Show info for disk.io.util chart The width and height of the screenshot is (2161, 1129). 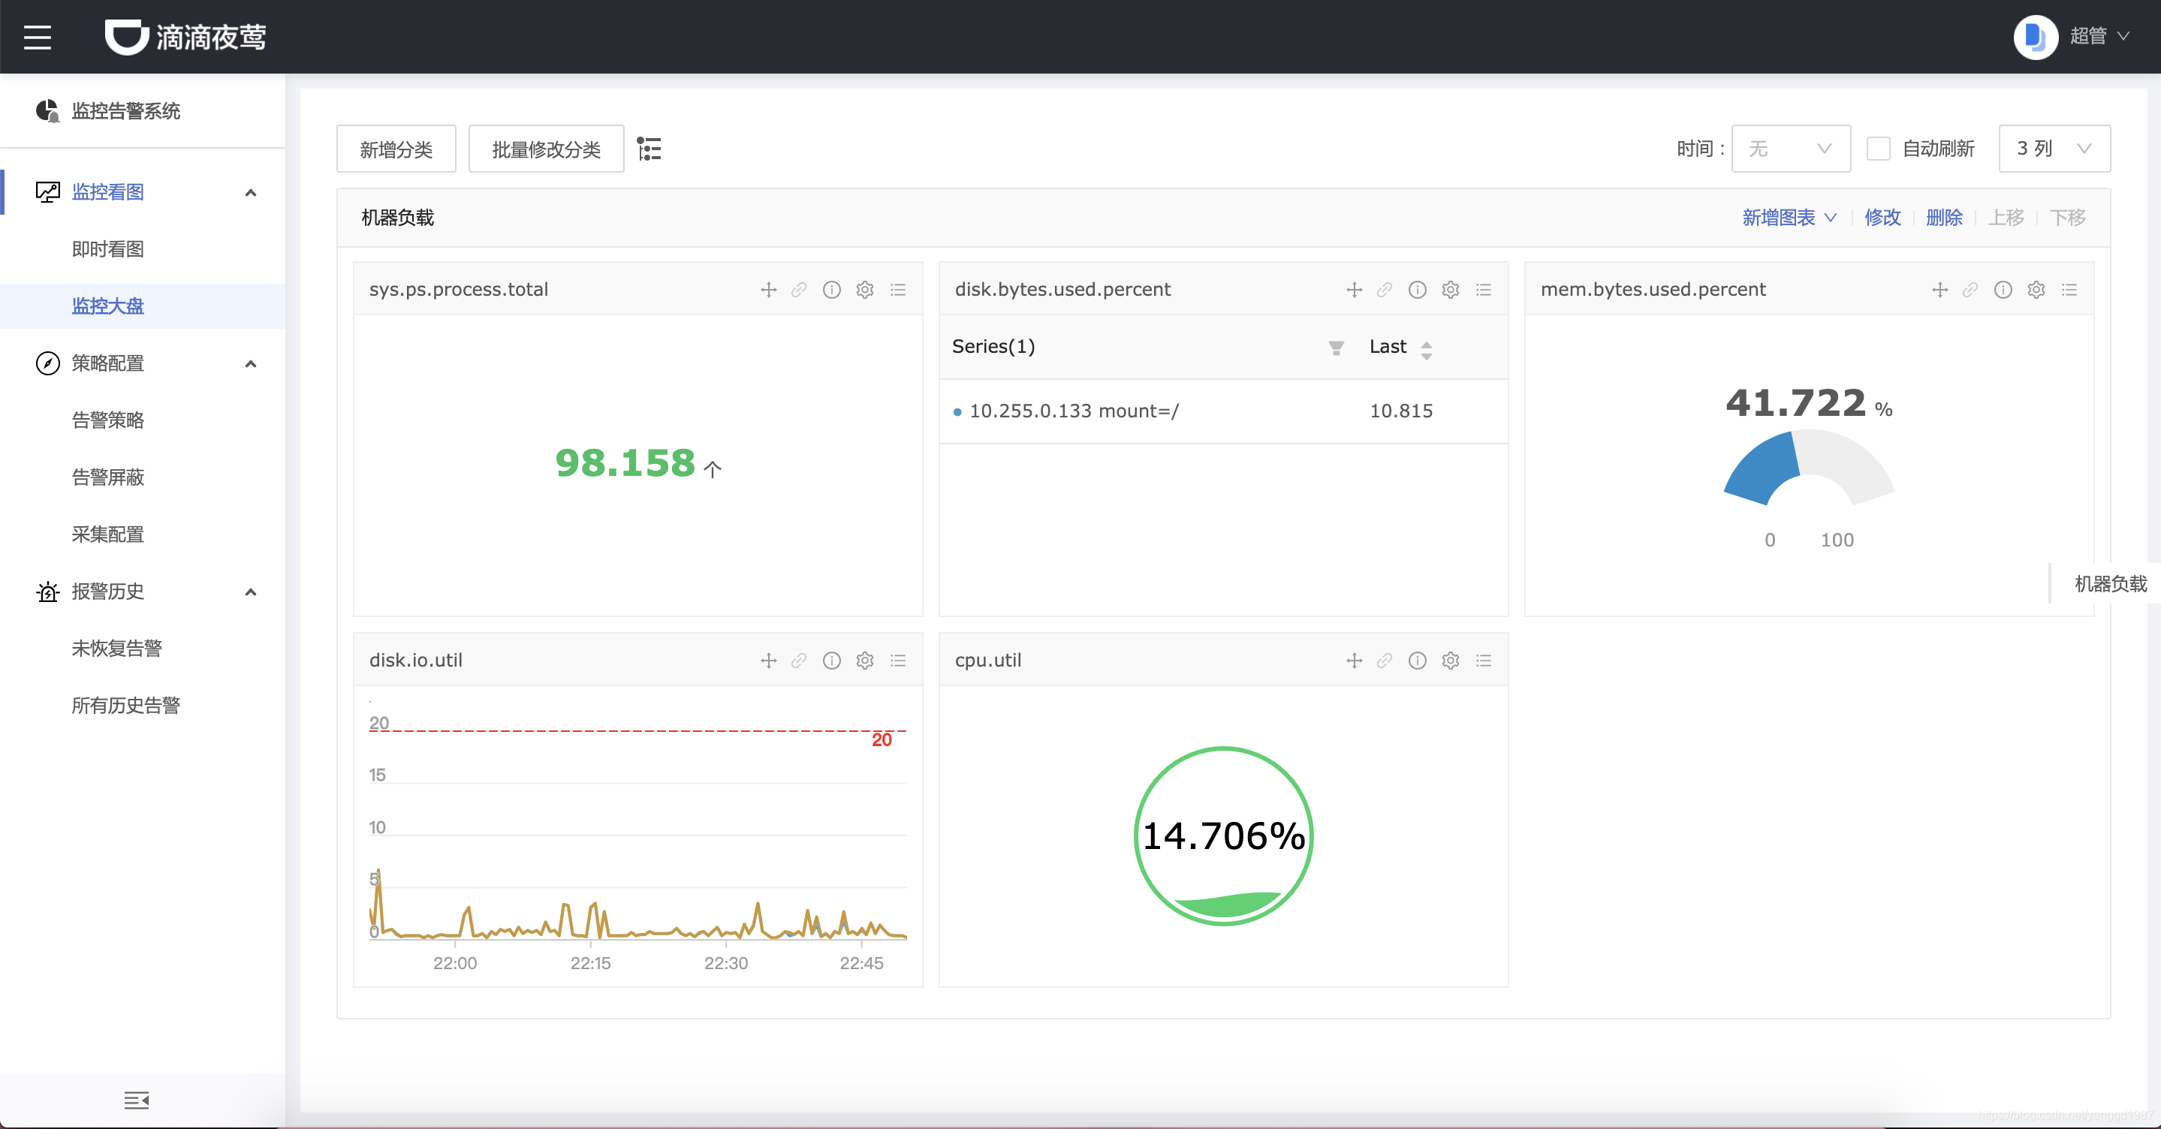point(831,660)
